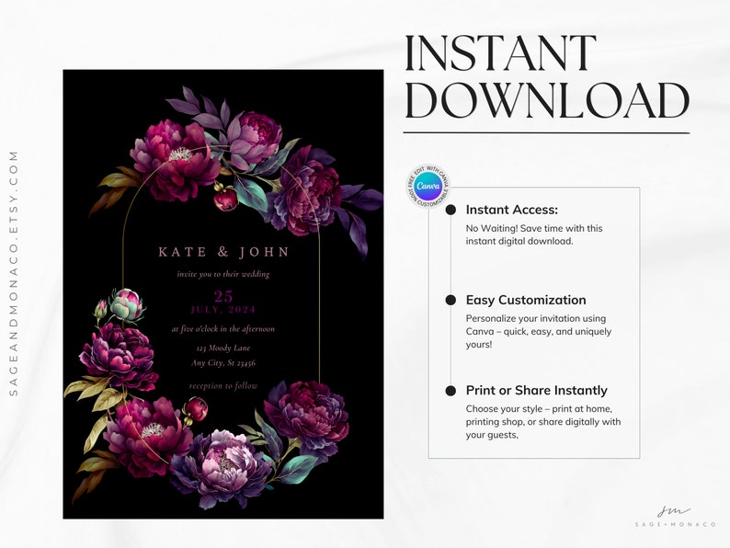The width and height of the screenshot is (730, 548).
Task: Click the '123 Moody Lane' address line
Action: tap(223, 348)
